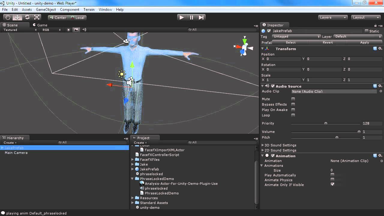The image size is (384, 216).
Task: Click the Apply button for the prefab
Action: pos(364,42)
